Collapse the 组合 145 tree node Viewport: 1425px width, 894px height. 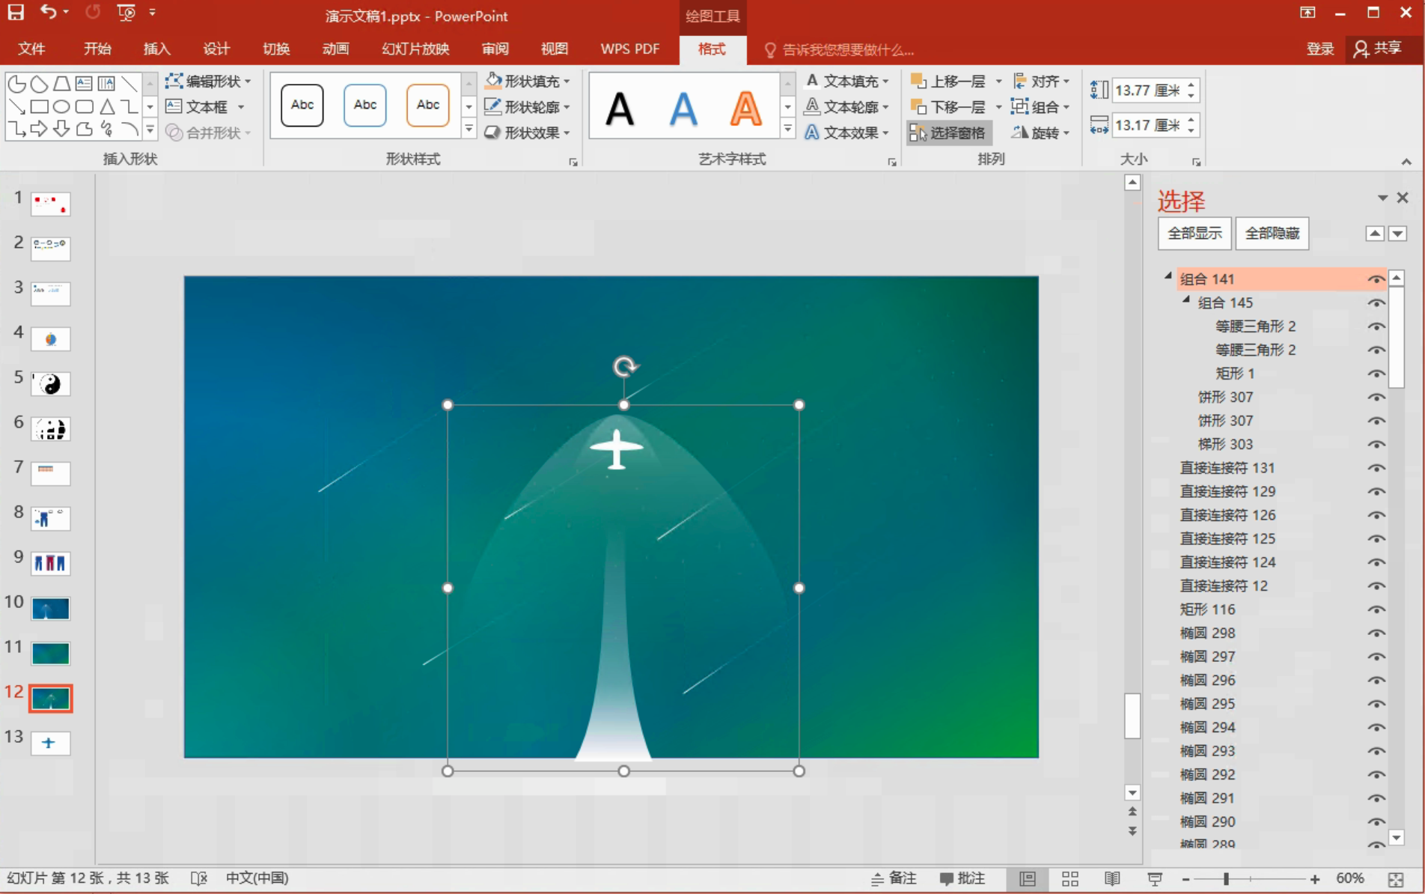pyautogui.click(x=1186, y=299)
